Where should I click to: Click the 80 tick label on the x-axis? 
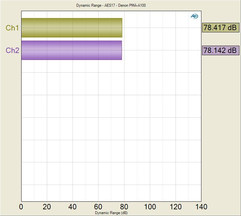click(124, 207)
